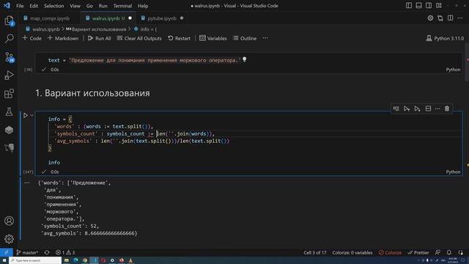Add a new Markdown cell
This screenshot has height=264, width=469.
tap(63, 38)
